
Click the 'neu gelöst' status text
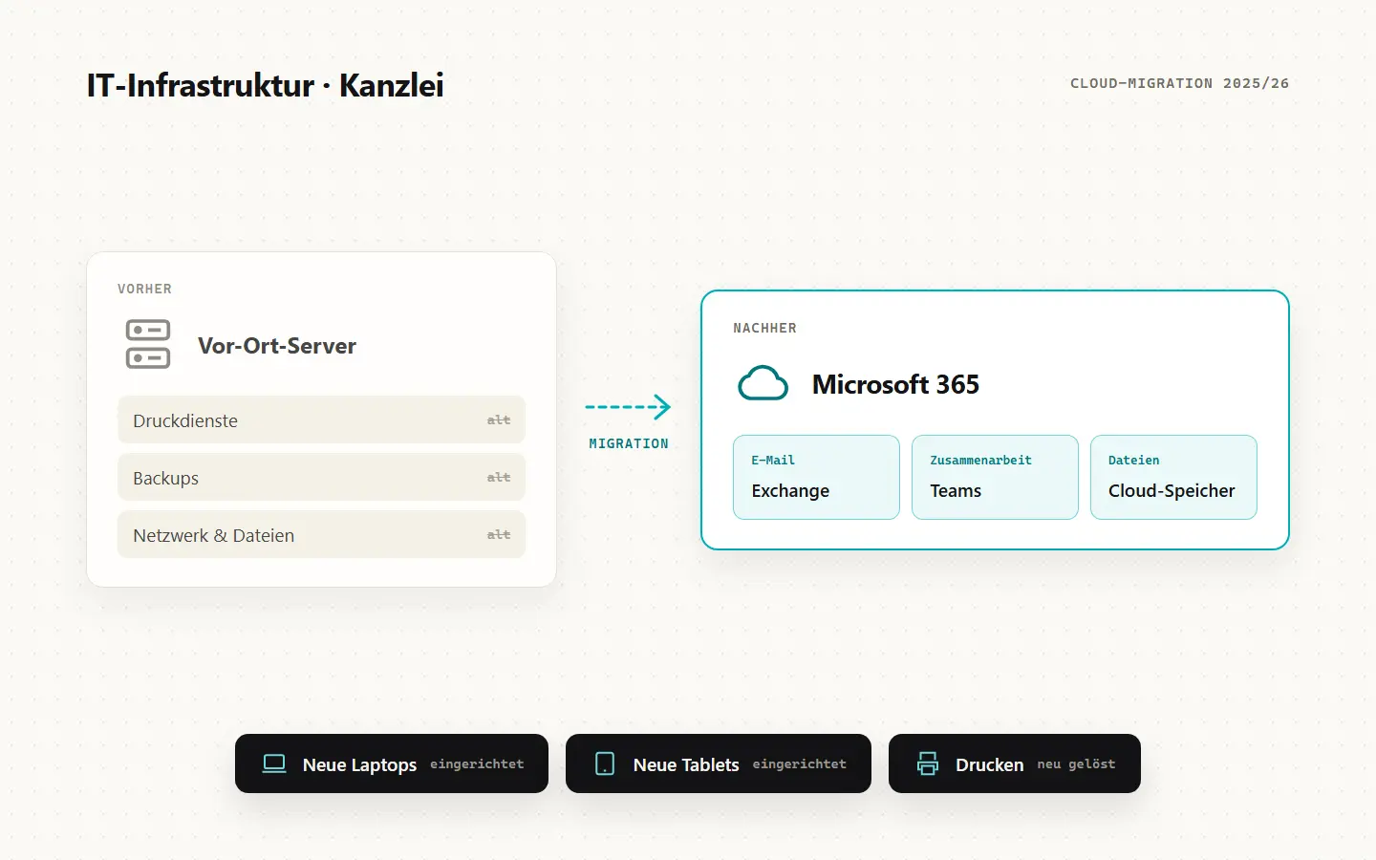(x=1076, y=764)
